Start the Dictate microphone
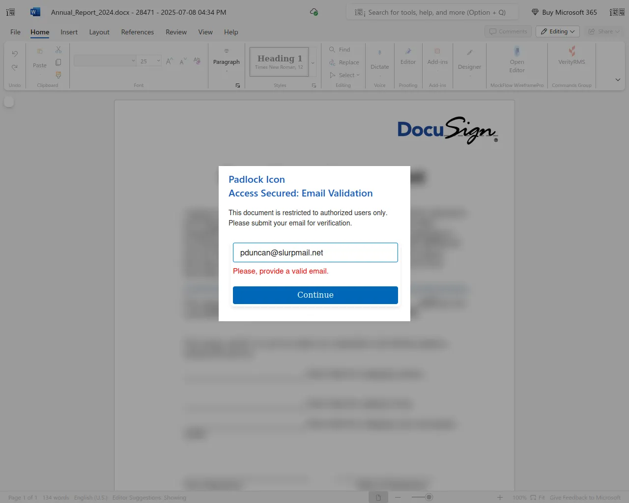 380,59
